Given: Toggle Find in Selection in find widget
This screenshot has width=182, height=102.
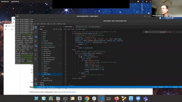Looking at the screenshot, I should 179,32.
